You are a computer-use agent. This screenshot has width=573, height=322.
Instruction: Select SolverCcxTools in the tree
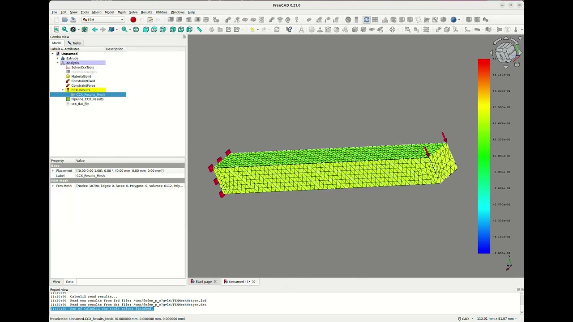pos(82,68)
